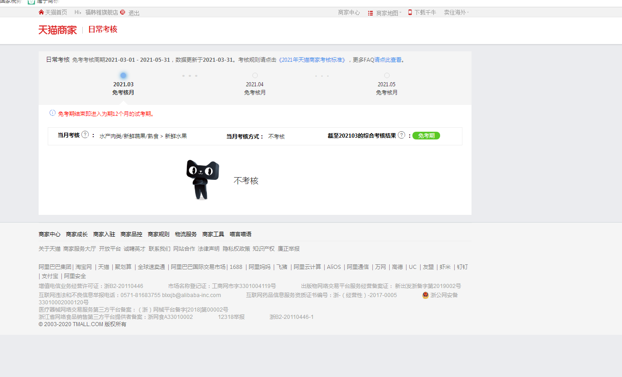This screenshot has height=377, width=622.
Task: Log out using the 退出 link
Action: tap(134, 13)
